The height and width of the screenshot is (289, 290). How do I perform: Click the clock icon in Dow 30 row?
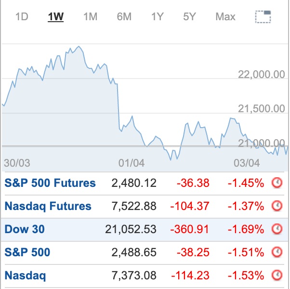277,229
